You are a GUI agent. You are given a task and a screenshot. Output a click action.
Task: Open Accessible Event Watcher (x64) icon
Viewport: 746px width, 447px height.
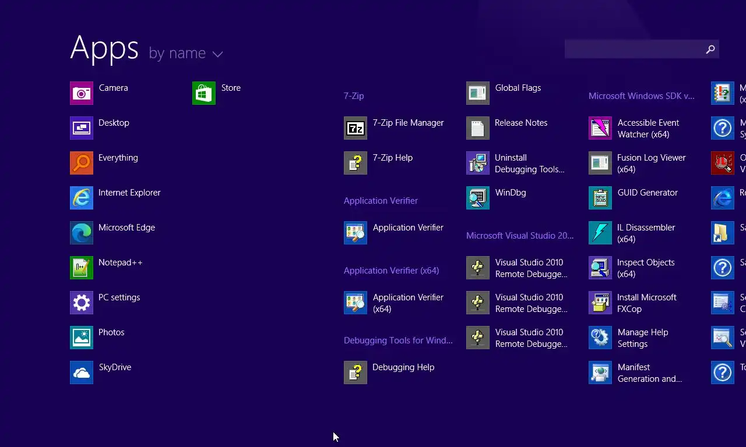click(600, 128)
